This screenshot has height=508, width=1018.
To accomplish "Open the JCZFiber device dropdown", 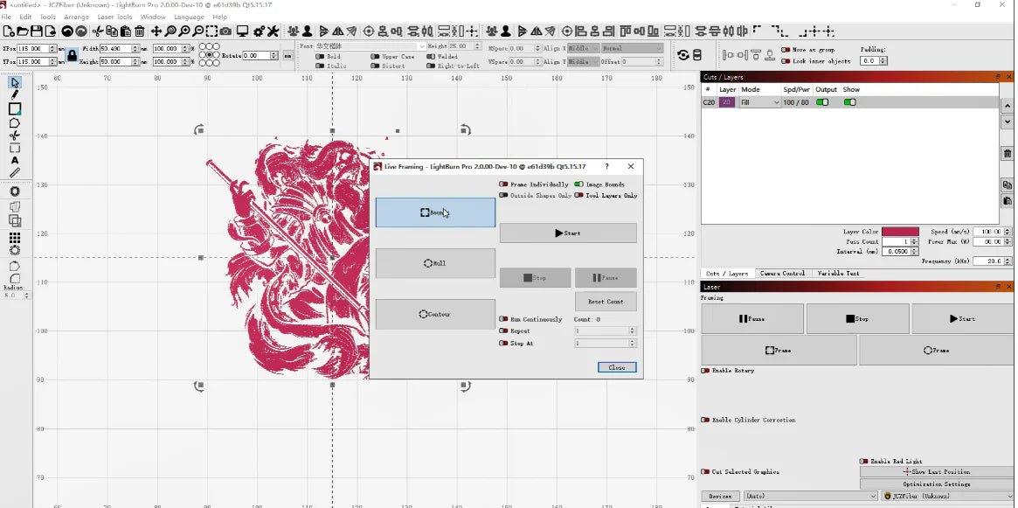I will coord(947,496).
